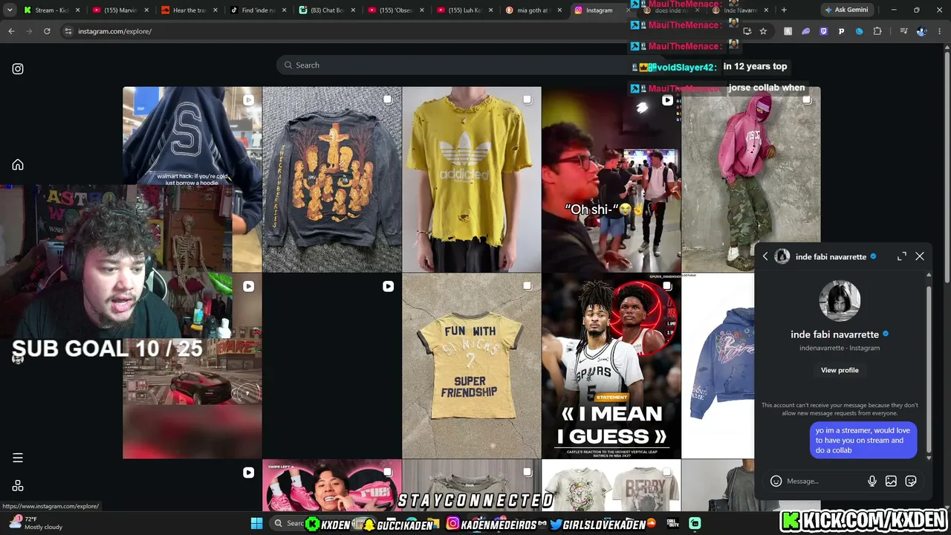The height and width of the screenshot is (535, 951).
Task: Go to Instagram Home via the house icon
Action: (18, 165)
